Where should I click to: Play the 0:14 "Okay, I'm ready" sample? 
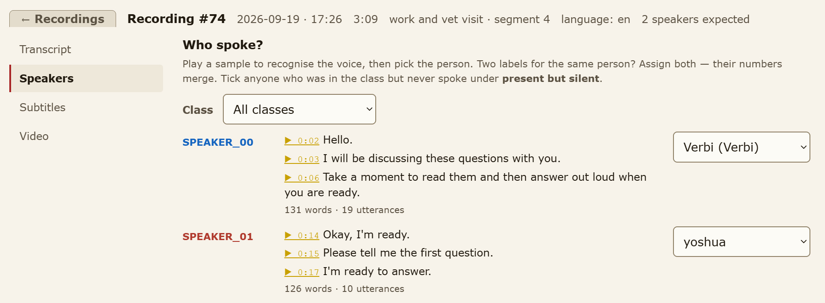click(x=302, y=235)
